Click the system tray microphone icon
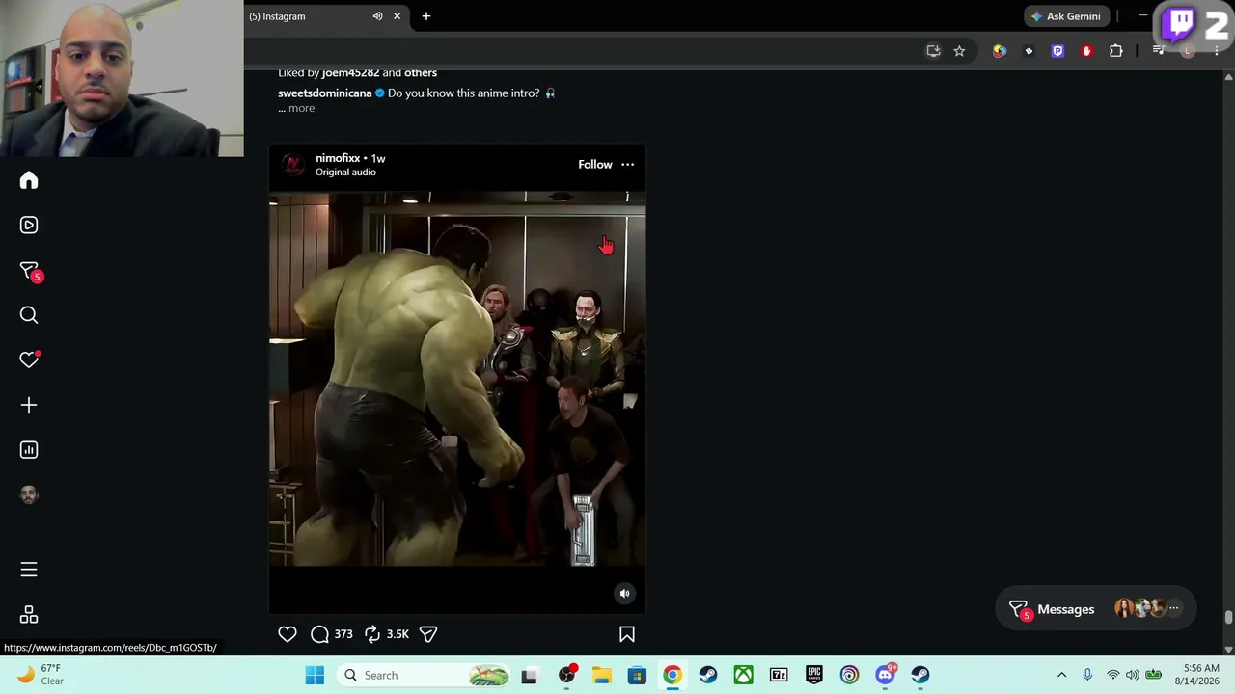 point(1087,675)
